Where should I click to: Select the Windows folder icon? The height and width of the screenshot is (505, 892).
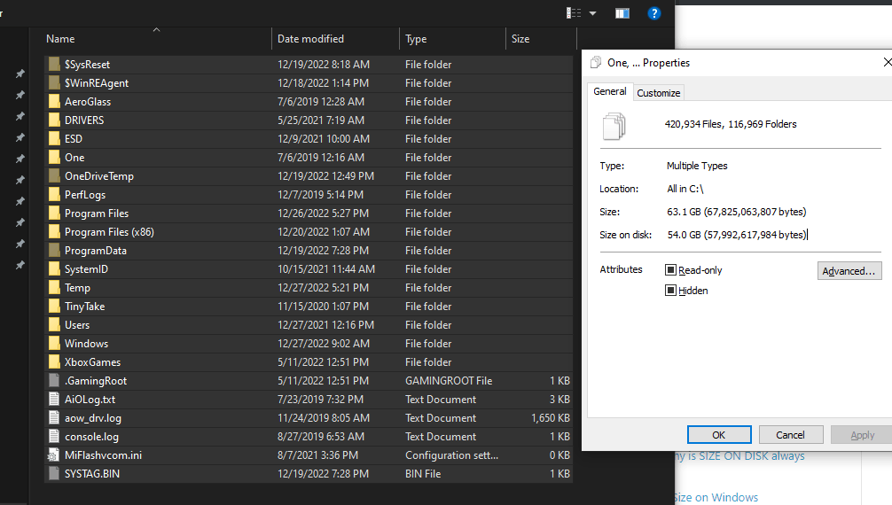tap(54, 344)
